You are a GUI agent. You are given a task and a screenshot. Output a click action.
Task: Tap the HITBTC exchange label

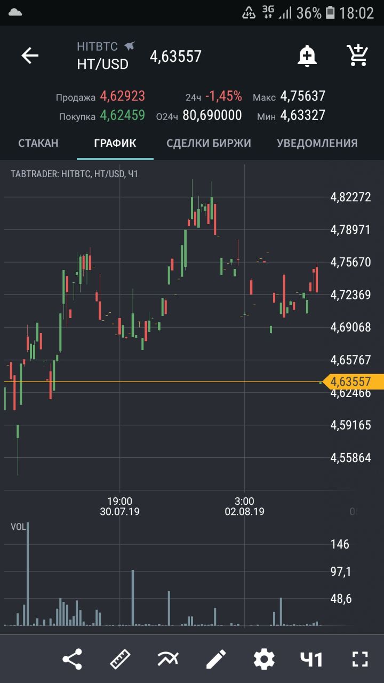pyautogui.click(x=97, y=46)
